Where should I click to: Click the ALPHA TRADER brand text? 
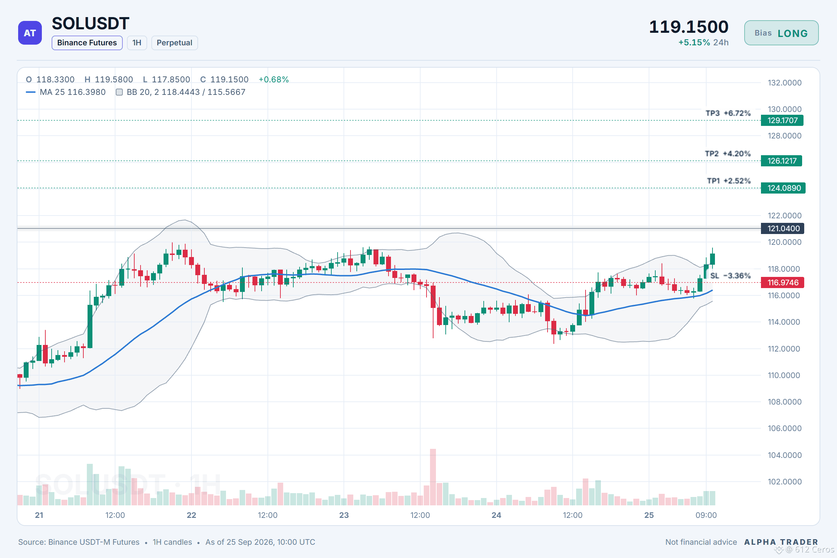pos(781,542)
